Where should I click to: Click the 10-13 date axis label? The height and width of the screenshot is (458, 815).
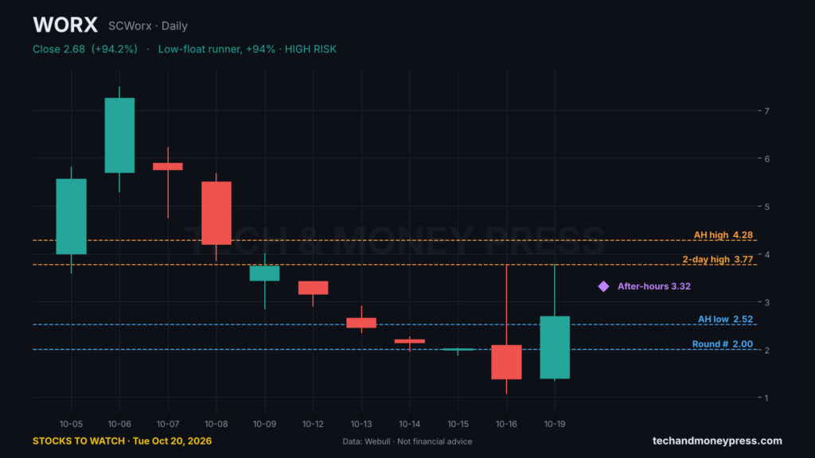click(x=361, y=424)
